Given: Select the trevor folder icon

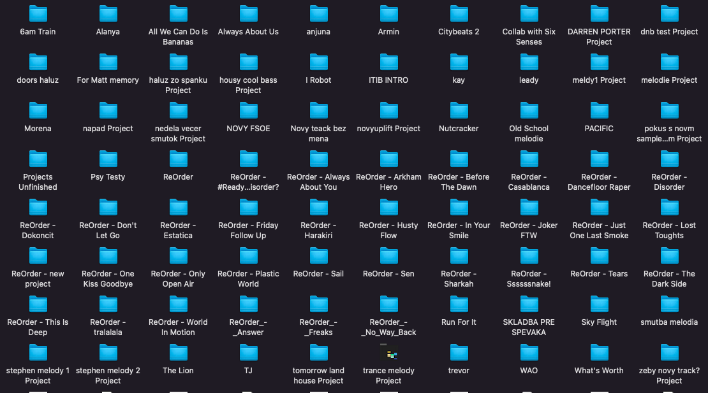Looking at the screenshot, I should (x=459, y=353).
